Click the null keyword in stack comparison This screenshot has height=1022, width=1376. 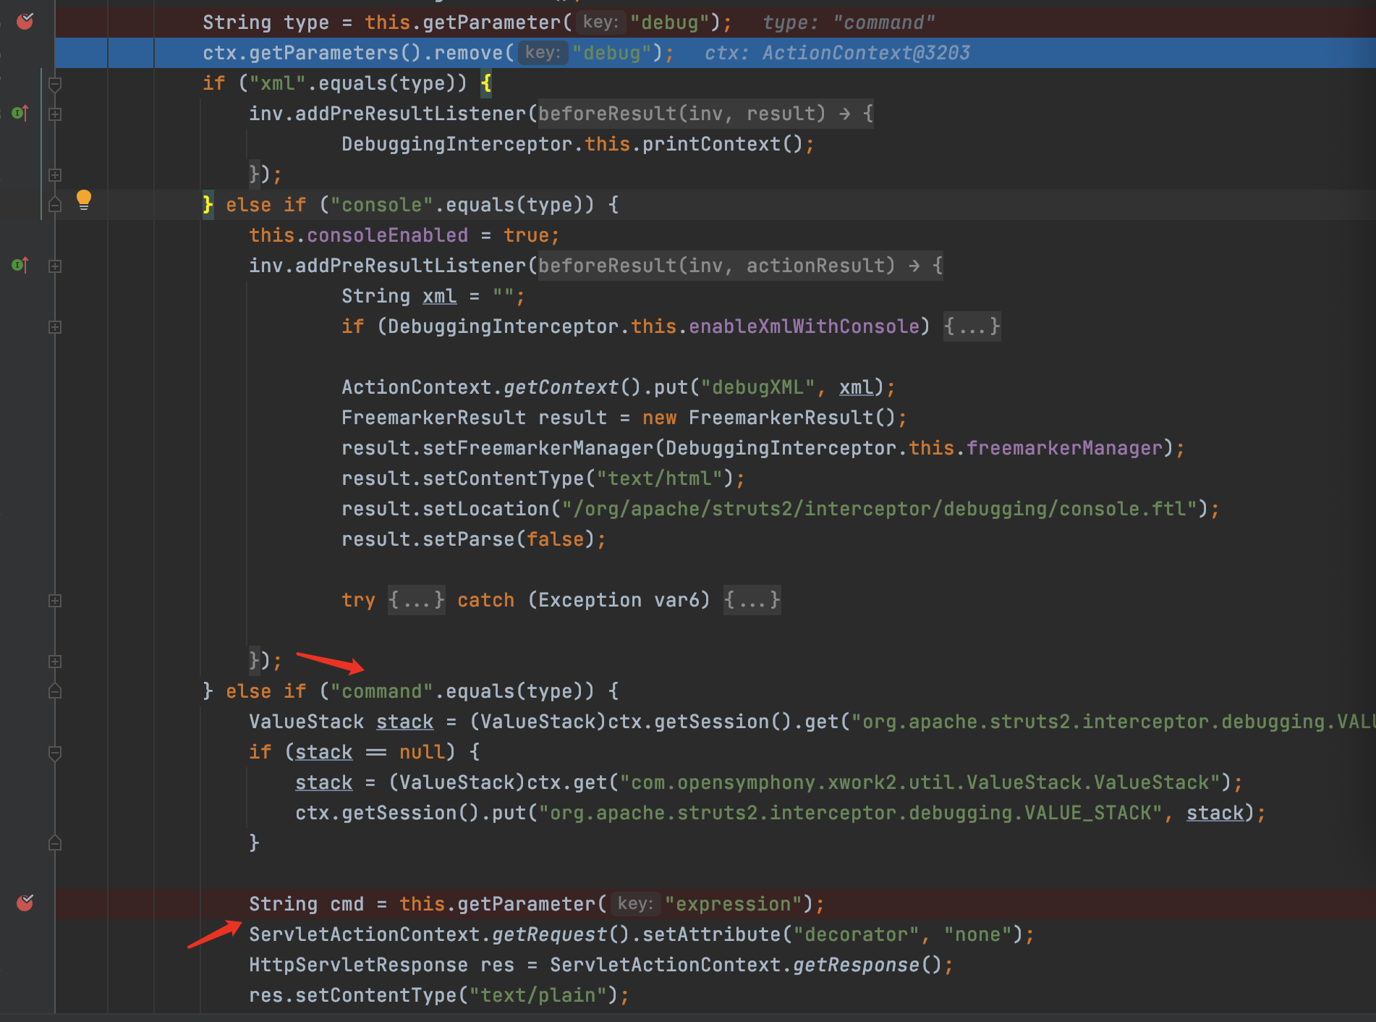[x=422, y=752]
